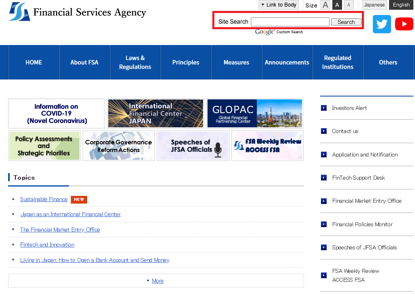Select the small text size A
Viewport: 415px width, 294px height.
point(349,5)
